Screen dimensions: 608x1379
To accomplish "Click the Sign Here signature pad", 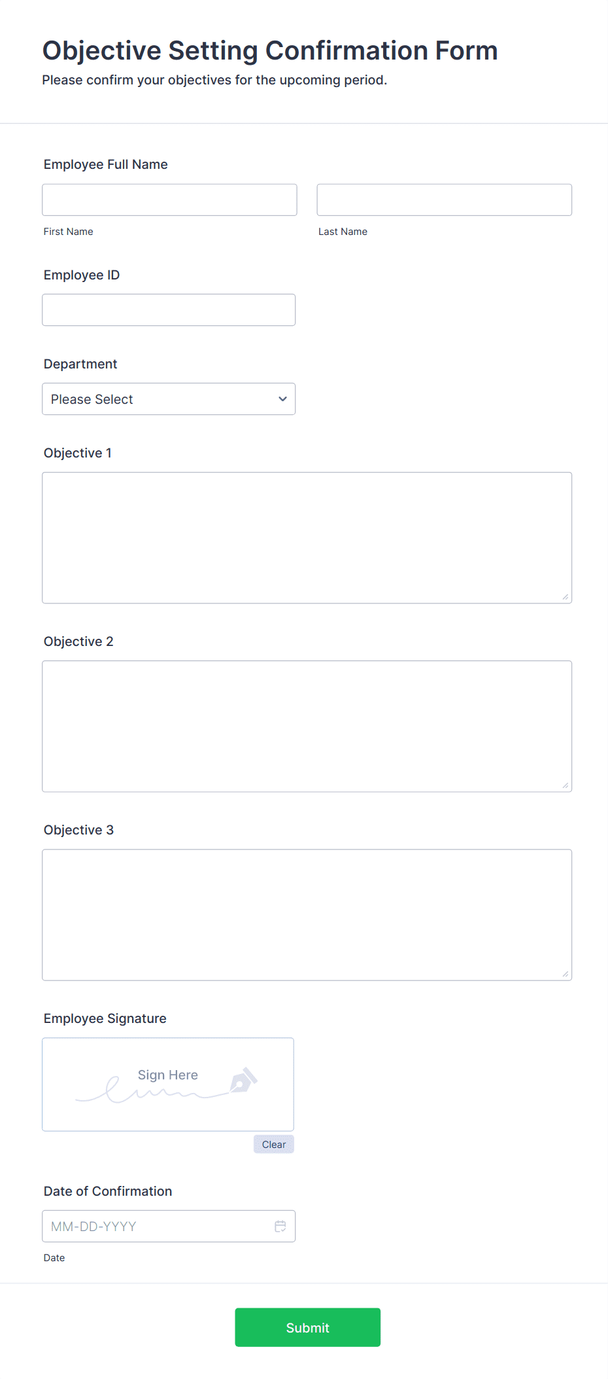I will [167, 1084].
